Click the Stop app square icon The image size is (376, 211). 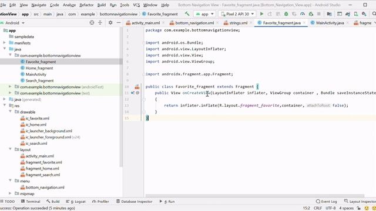coord(318,14)
